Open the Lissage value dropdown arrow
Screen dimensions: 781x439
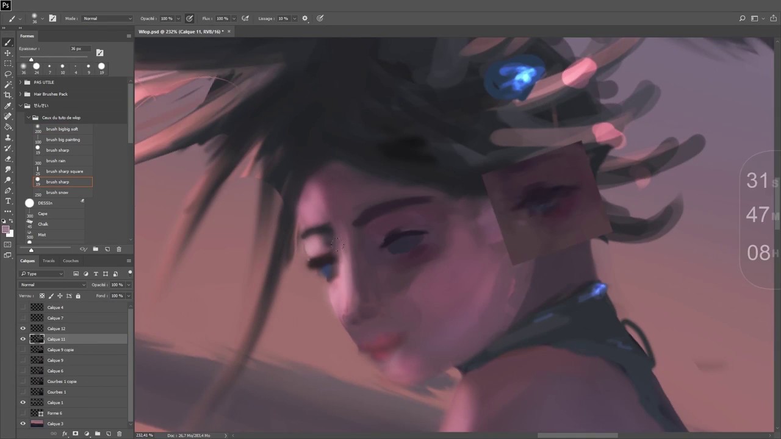[x=295, y=18]
